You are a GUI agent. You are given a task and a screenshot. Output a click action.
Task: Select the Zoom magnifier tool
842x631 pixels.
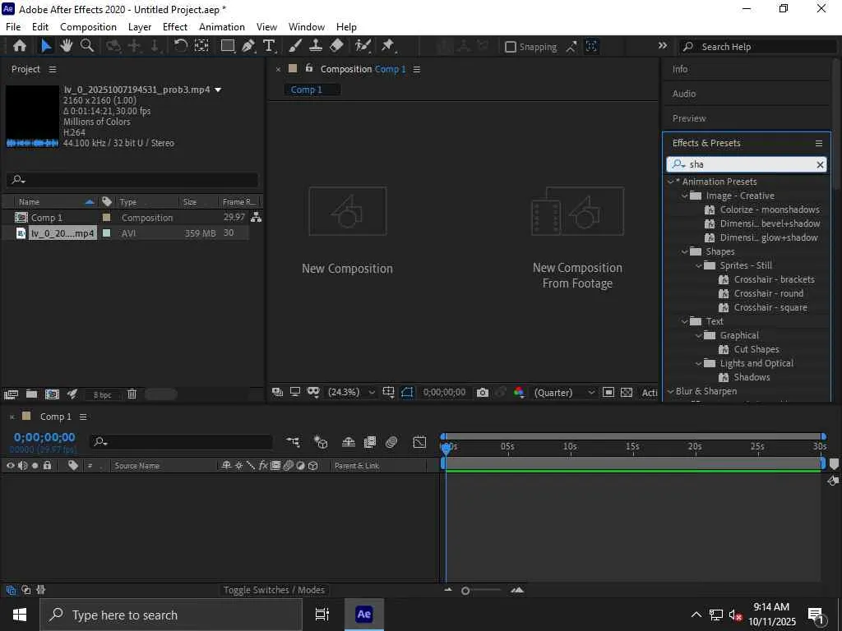pos(87,46)
